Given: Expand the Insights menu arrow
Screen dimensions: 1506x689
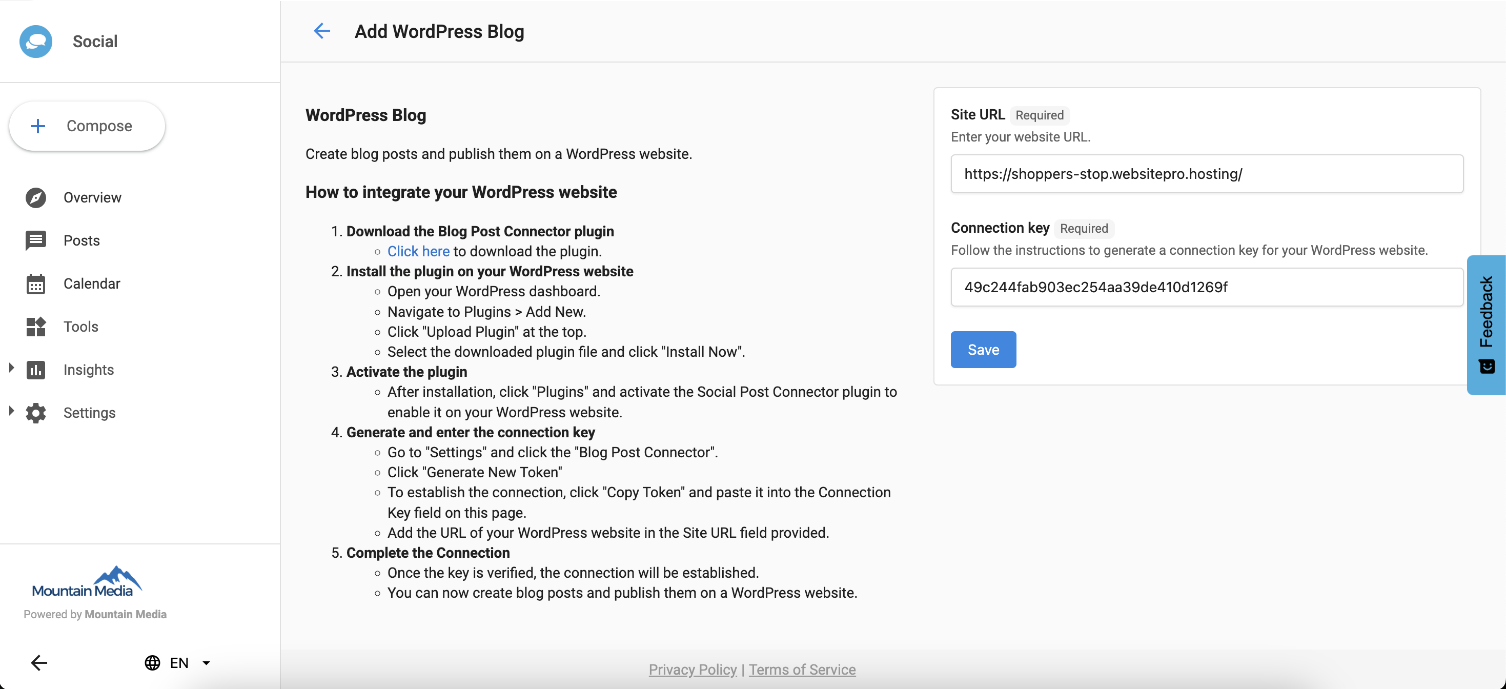Looking at the screenshot, I should click(11, 368).
